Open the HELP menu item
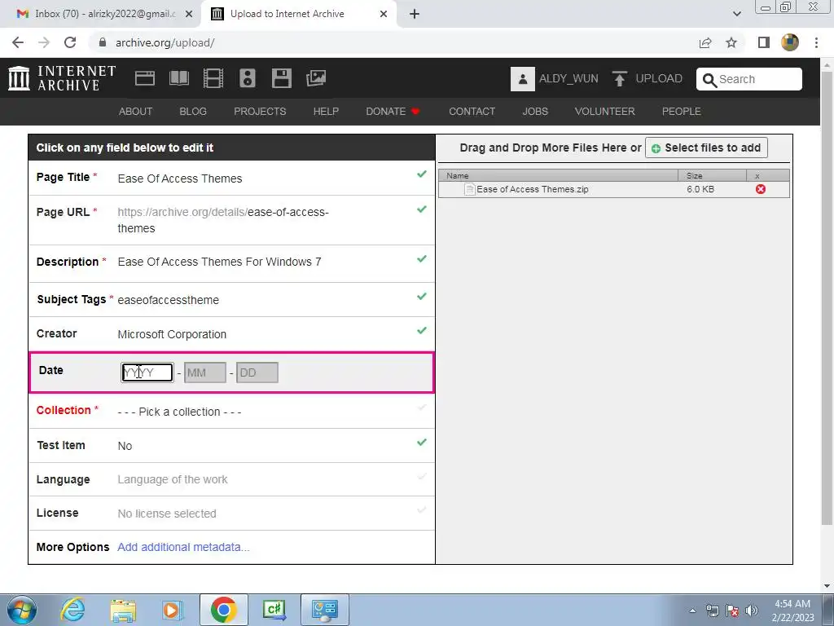This screenshot has height=626, width=834. [326, 111]
